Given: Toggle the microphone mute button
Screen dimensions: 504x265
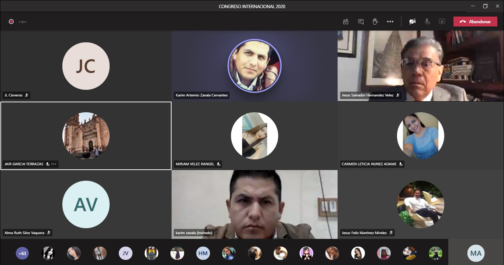Looking at the screenshot, I should pyautogui.click(x=427, y=22).
